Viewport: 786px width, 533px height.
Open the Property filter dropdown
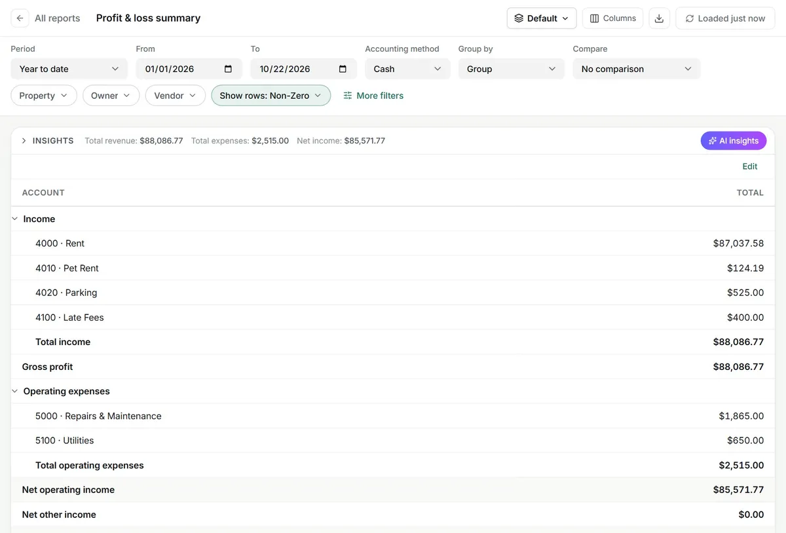tap(44, 96)
